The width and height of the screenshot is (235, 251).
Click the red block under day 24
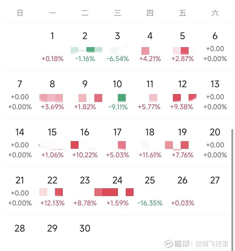click(x=110, y=192)
